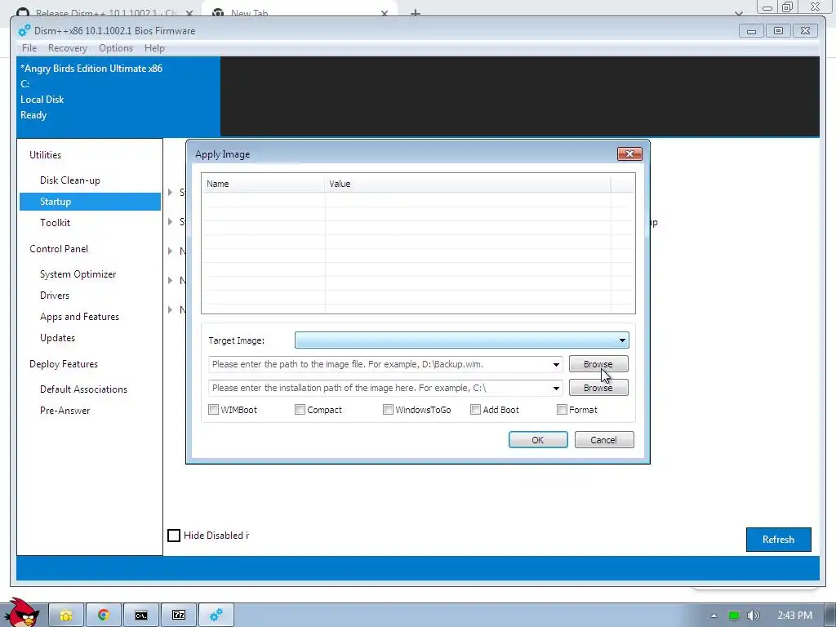
Task: Click the Refresh button
Action: (778, 540)
